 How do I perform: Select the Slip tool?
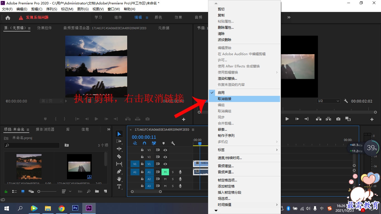[x=119, y=164]
